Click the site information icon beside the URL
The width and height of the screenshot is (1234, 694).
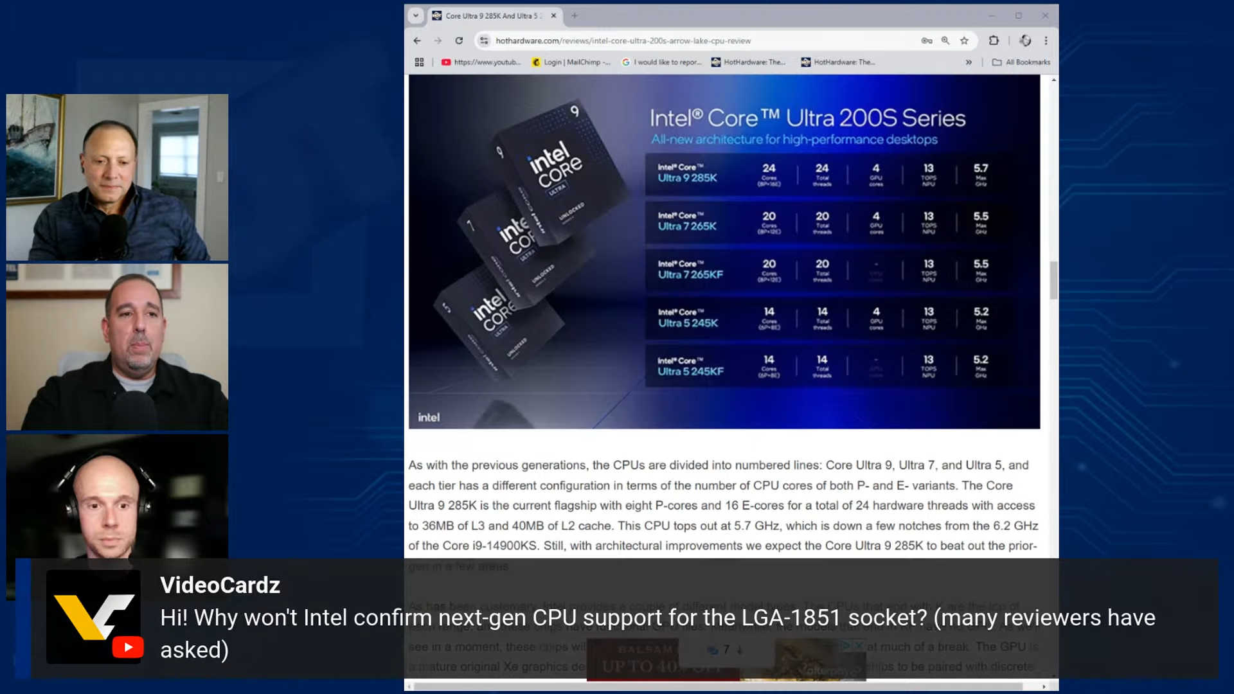tap(484, 40)
